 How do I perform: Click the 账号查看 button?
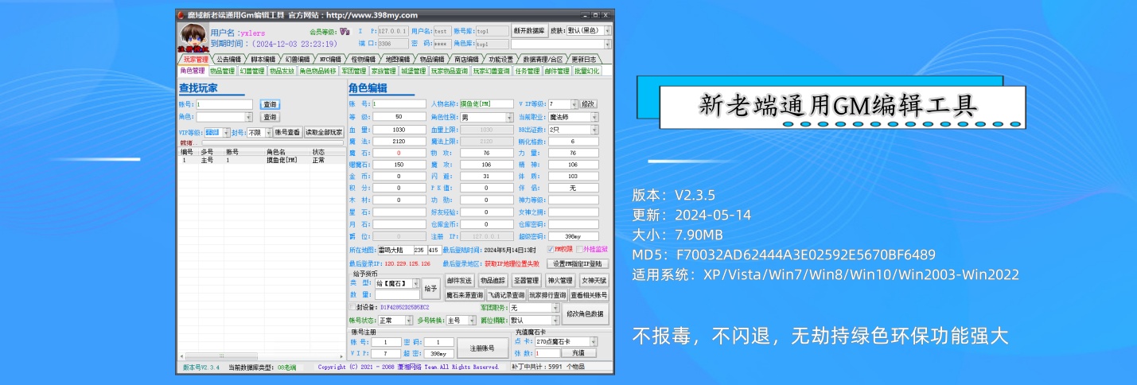click(287, 132)
